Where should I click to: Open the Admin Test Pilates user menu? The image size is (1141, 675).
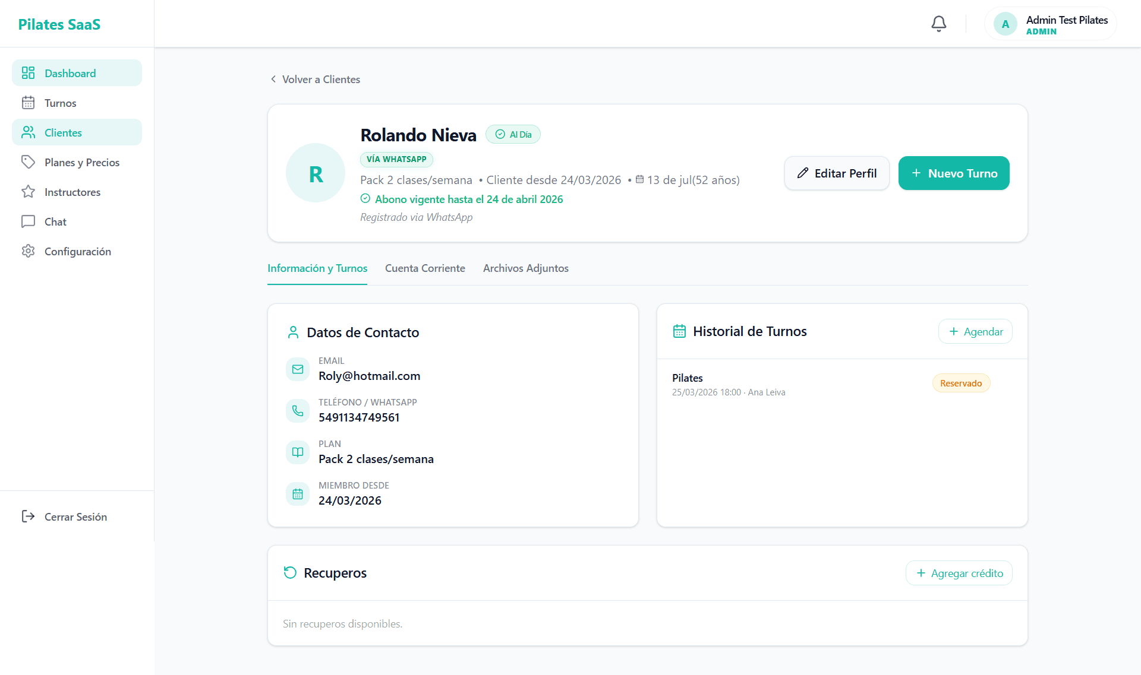(x=1051, y=24)
